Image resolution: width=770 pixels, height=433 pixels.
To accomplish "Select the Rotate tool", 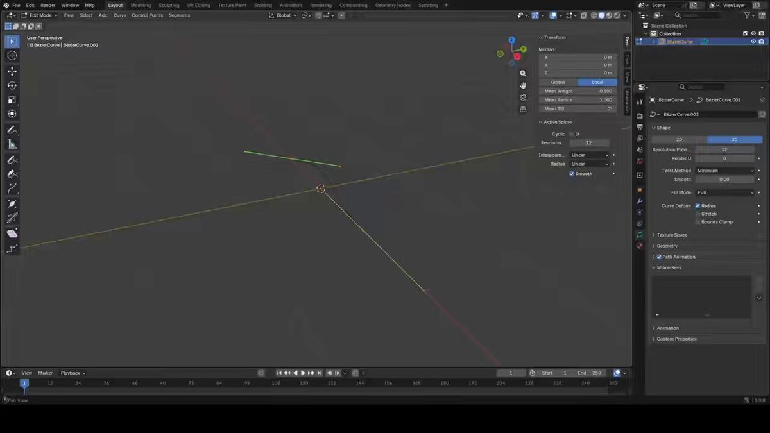I will click(12, 85).
